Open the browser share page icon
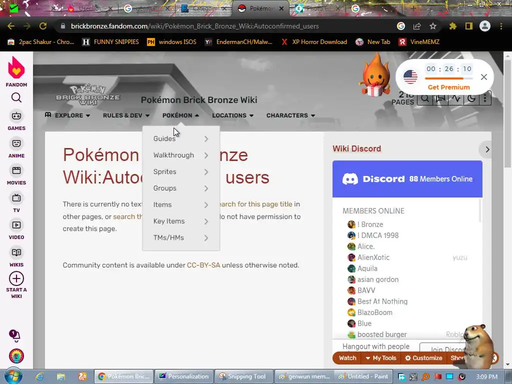The width and height of the screenshot is (512, 384). coord(417,26)
